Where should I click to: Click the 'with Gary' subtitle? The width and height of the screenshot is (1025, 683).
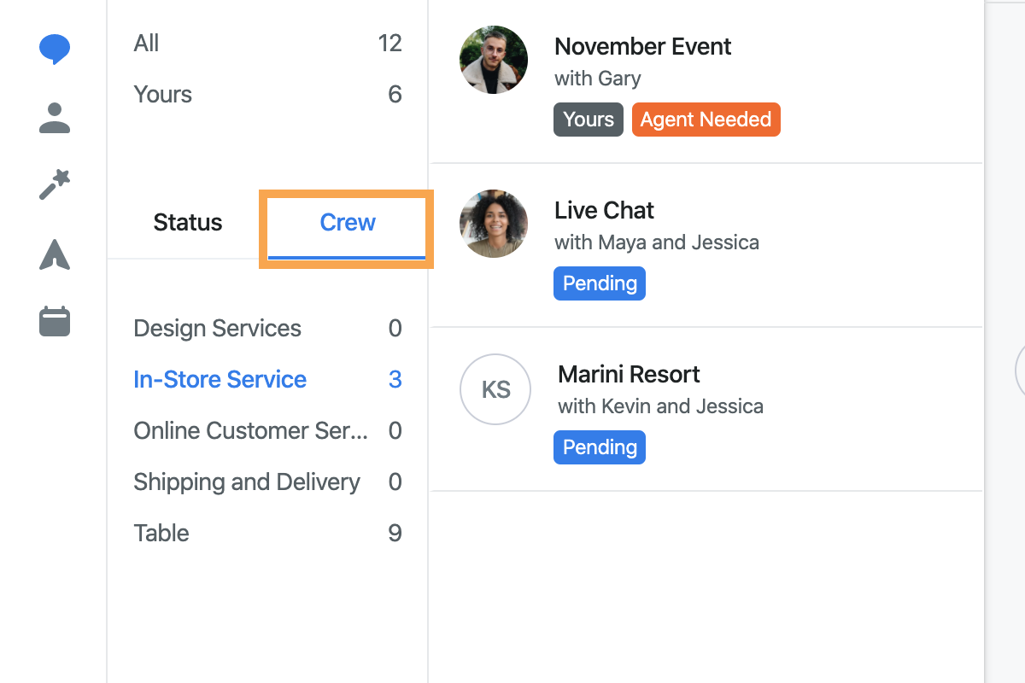click(x=598, y=79)
